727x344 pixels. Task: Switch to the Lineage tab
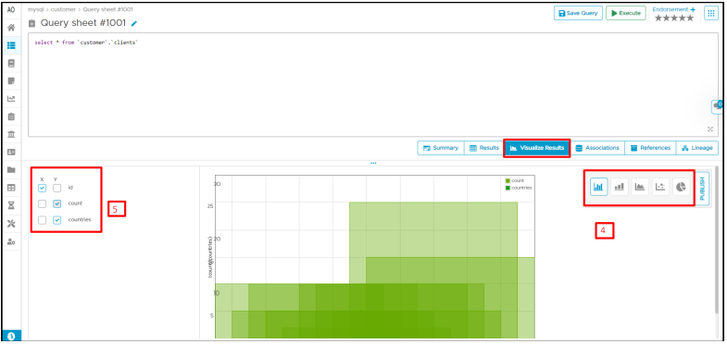pos(697,148)
